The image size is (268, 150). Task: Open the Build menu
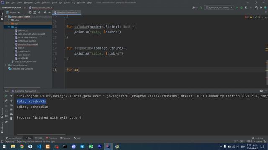coord(54,2)
